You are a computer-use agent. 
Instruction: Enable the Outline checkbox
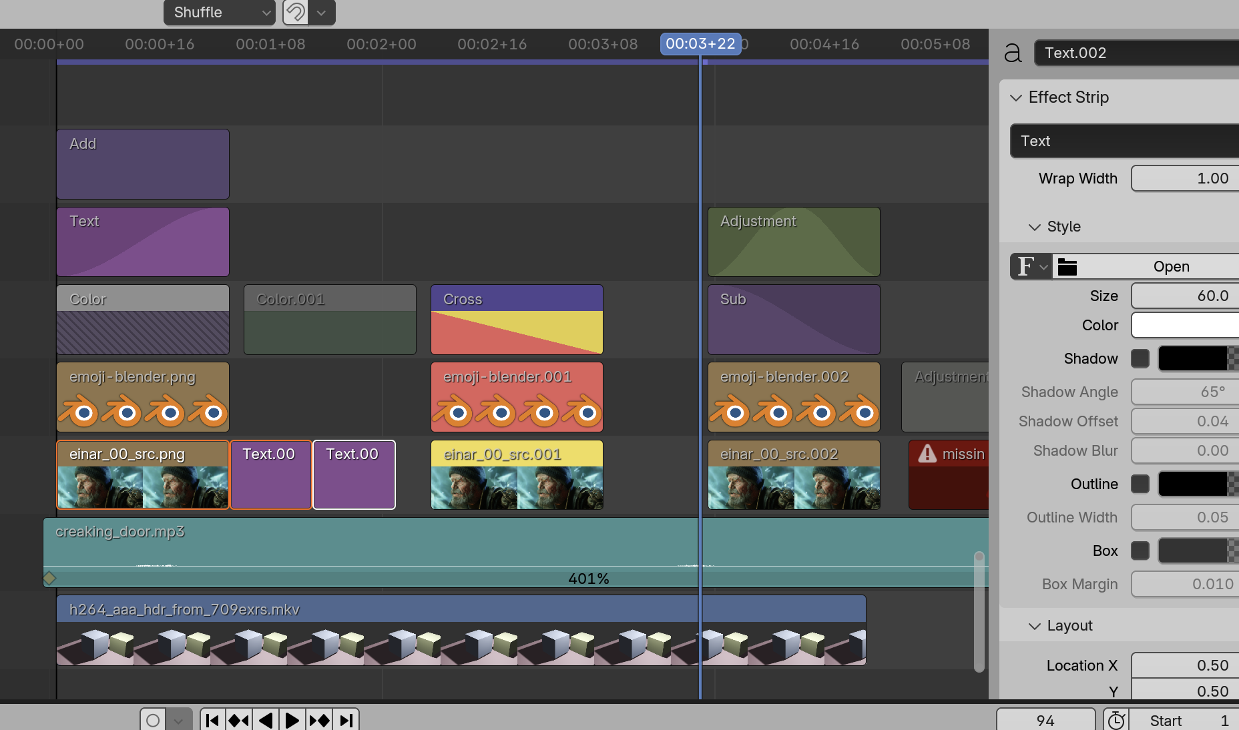click(1140, 484)
